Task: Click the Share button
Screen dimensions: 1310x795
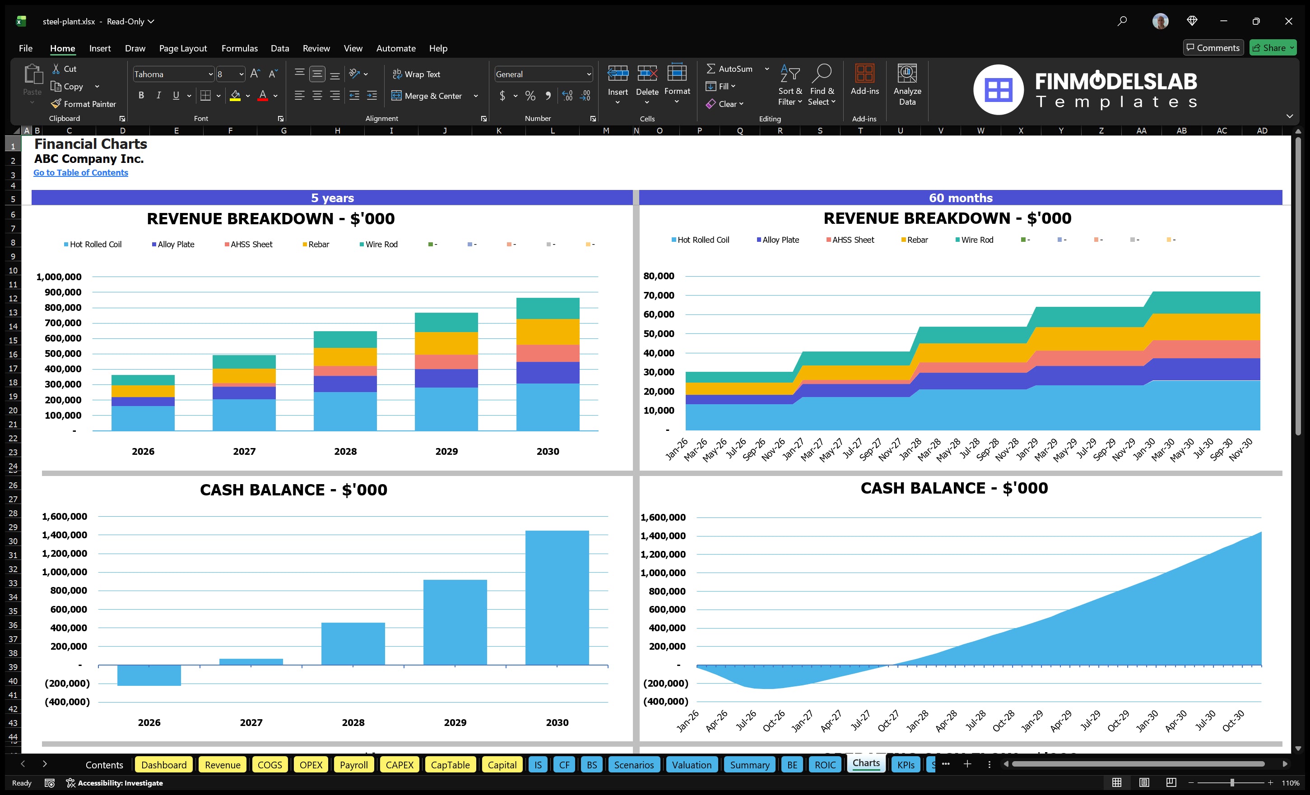Action: coord(1273,47)
